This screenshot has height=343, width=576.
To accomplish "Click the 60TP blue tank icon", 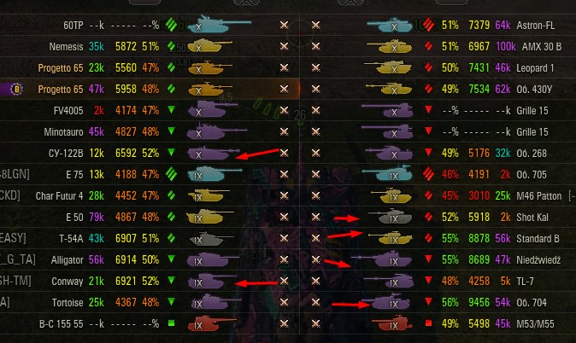I will 220,24.
